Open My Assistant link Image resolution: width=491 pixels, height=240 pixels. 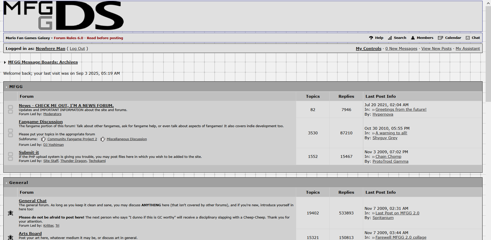coord(468,49)
